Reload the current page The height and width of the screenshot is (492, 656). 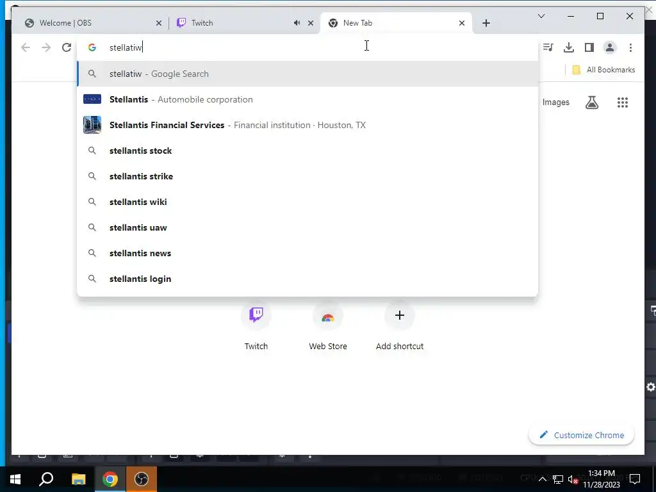(67, 47)
